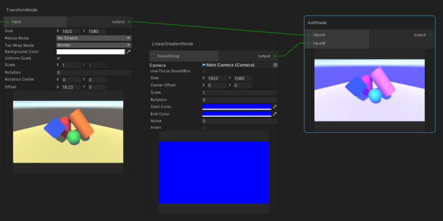Open eyedropper for End Color
The image size is (443, 221).
[x=275, y=114]
